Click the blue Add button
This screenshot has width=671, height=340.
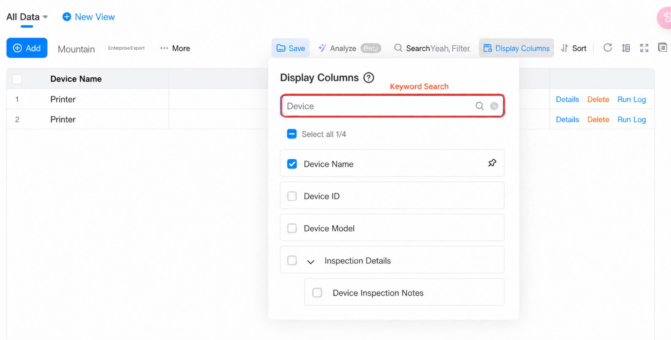click(27, 48)
